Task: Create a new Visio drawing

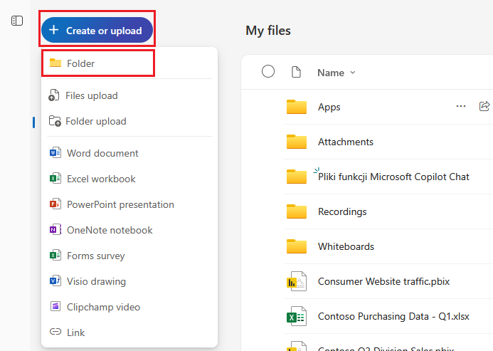Action: point(129,281)
